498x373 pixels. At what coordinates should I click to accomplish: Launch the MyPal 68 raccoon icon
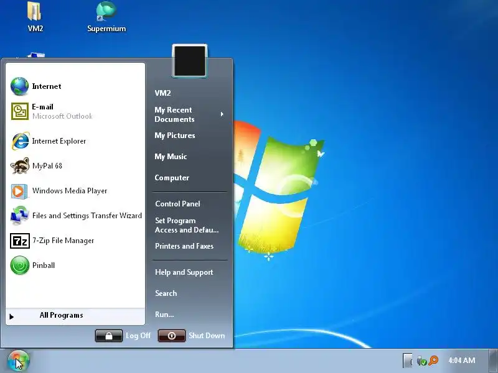(20, 166)
